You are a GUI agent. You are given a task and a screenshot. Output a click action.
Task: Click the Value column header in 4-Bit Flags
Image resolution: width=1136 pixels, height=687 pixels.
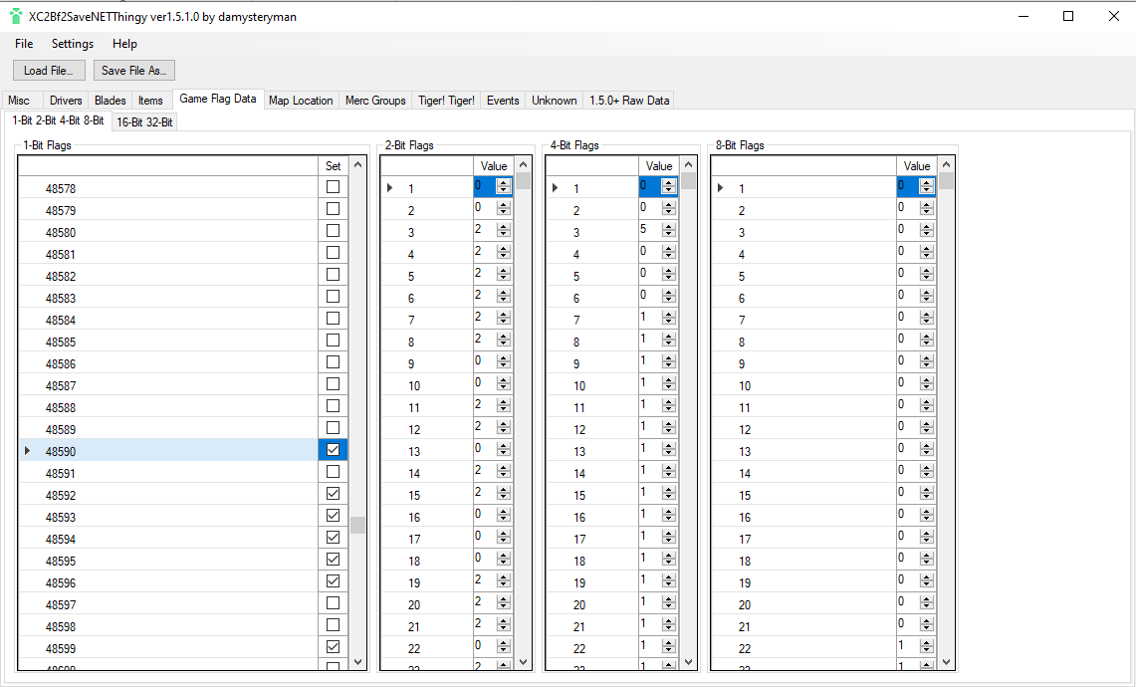(658, 166)
